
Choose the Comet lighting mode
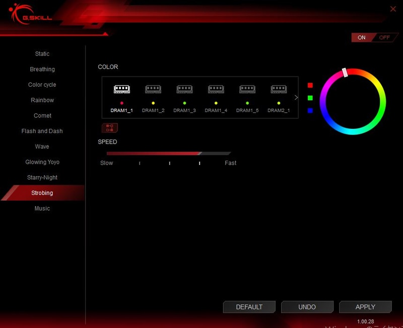click(42, 116)
